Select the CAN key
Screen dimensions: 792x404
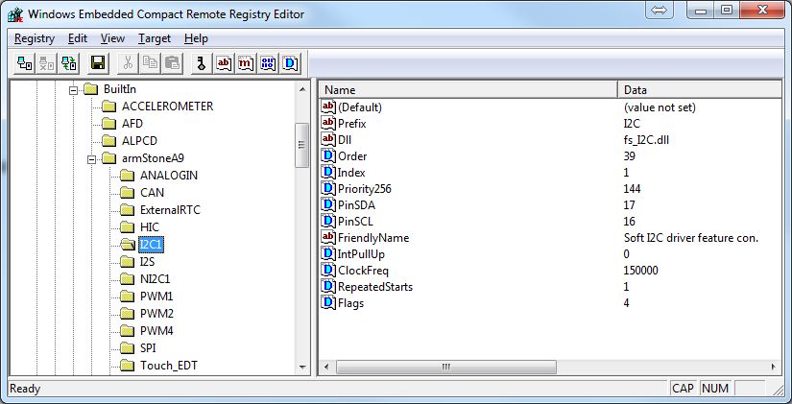coord(152,193)
